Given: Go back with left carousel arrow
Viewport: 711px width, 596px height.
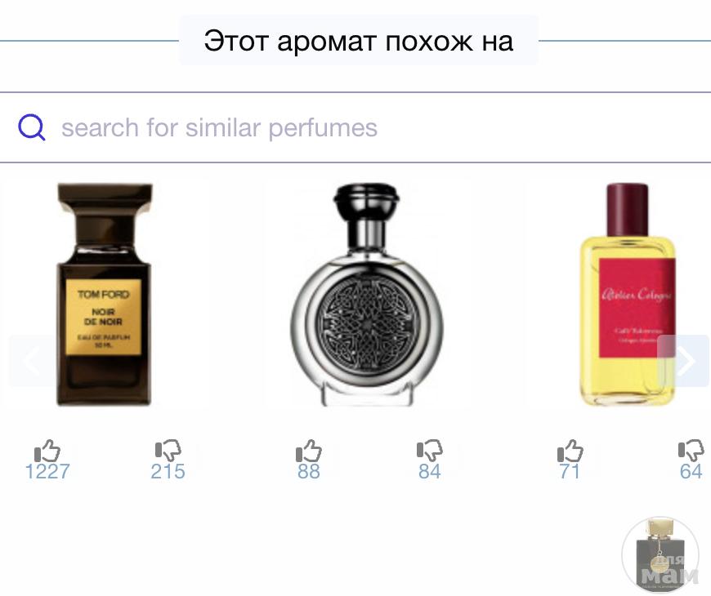Looking at the screenshot, I should pyautogui.click(x=32, y=361).
